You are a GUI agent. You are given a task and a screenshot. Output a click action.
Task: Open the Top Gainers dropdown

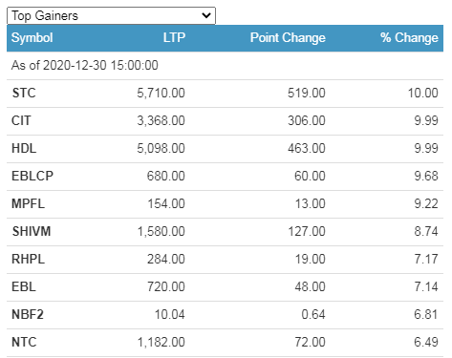pyautogui.click(x=111, y=15)
